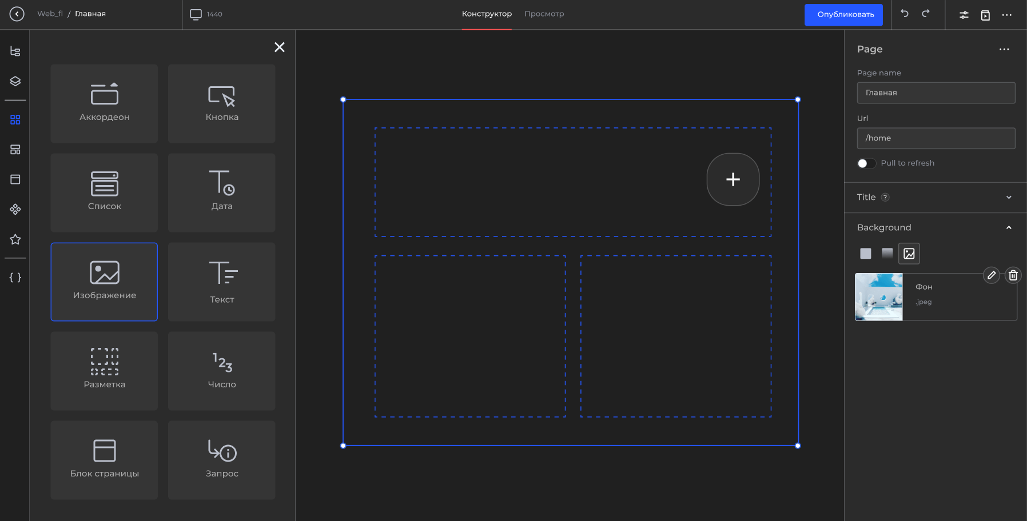This screenshot has height=521, width=1027.
Task: Delete the Фон background image
Action: (1013, 275)
